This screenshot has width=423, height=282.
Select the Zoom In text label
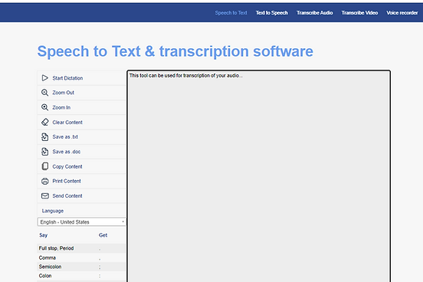pos(61,107)
